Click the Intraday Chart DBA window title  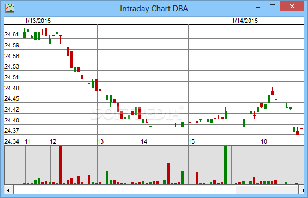click(x=154, y=9)
